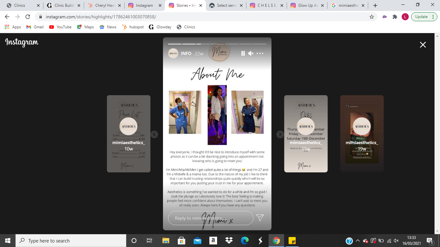The image size is (440, 247).
Task: Open the 10w Price List story thumbnail
Action: (129, 134)
